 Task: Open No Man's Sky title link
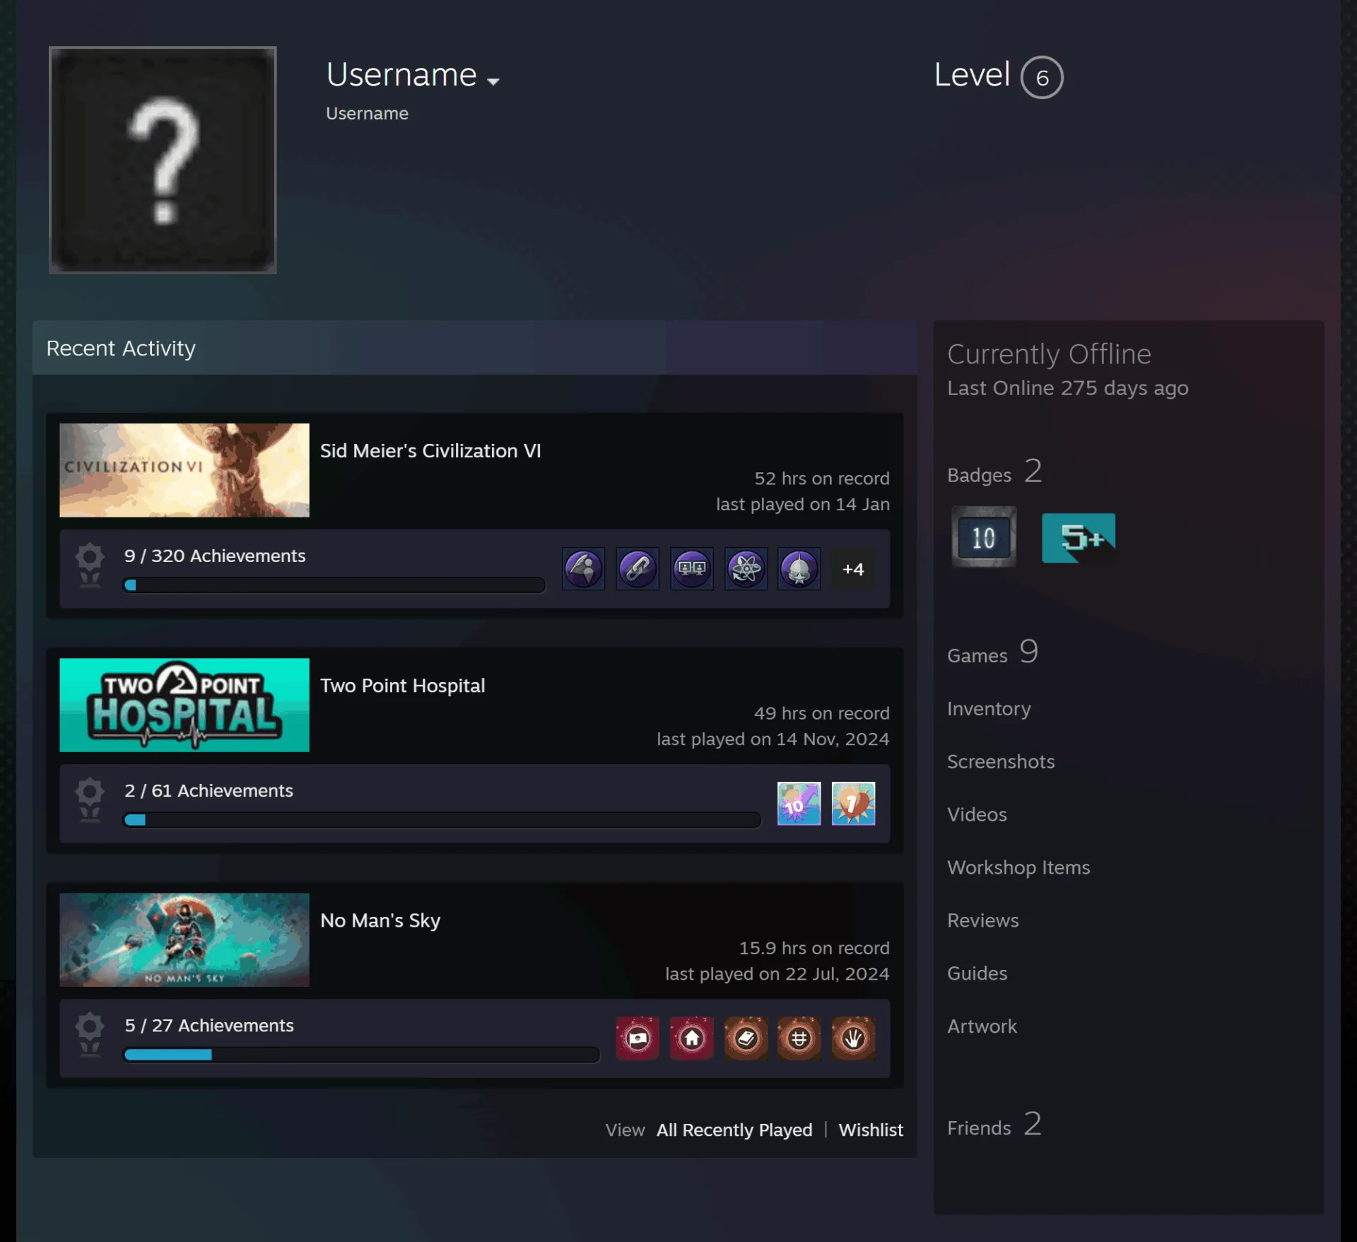(x=380, y=920)
